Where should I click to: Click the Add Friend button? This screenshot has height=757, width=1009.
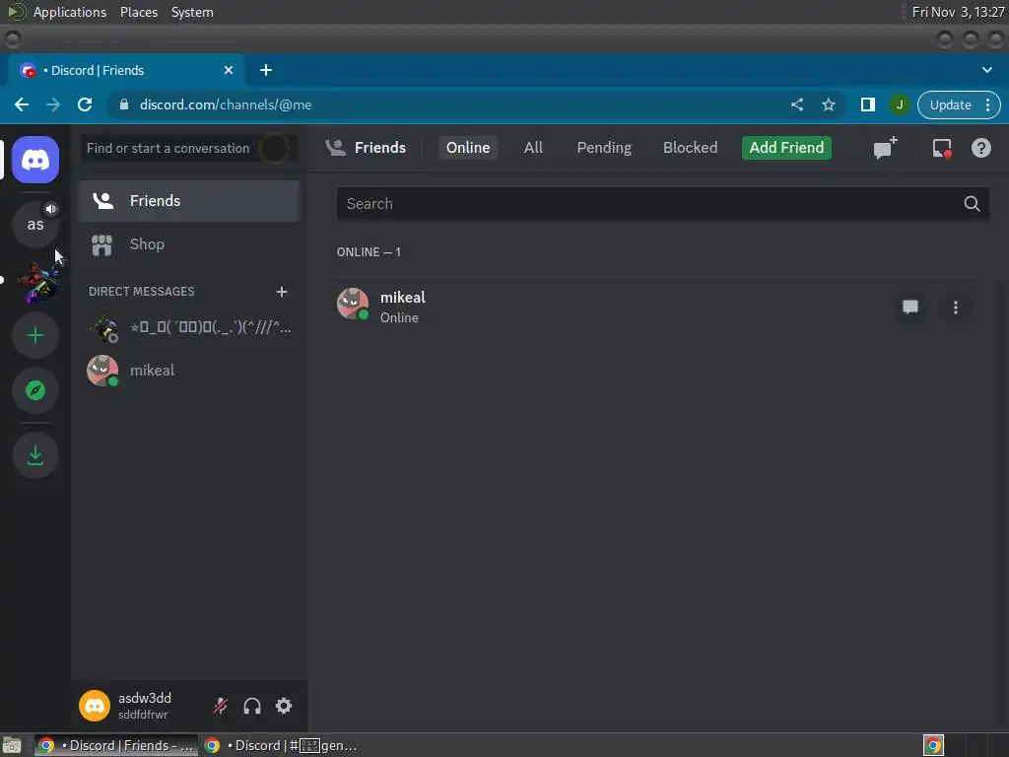pyautogui.click(x=786, y=148)
